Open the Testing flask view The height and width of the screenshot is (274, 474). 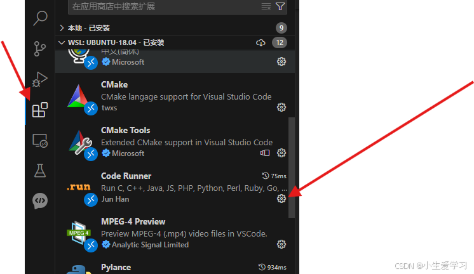tap(40, 171)
